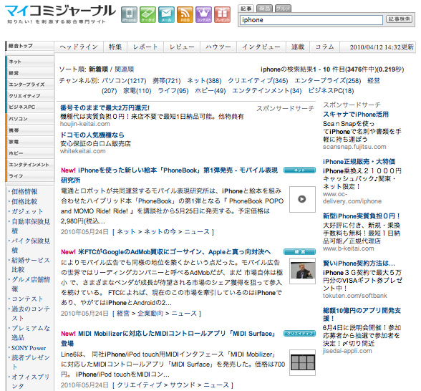Viewport: 421px width, 391px height.
Task: Open the 特集 nav tab
Action: point(115,47)
